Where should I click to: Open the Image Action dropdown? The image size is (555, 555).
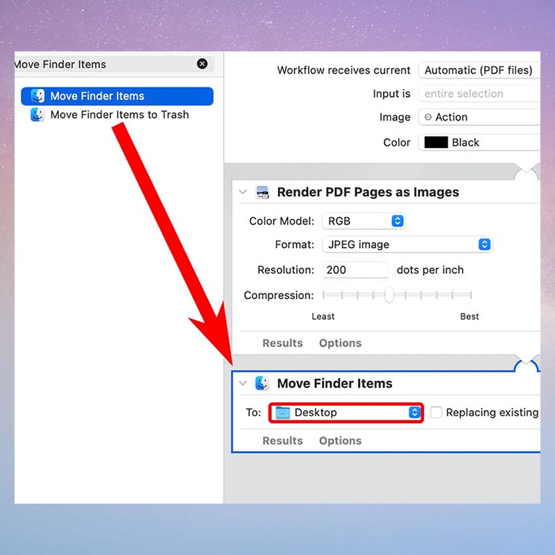479,117
